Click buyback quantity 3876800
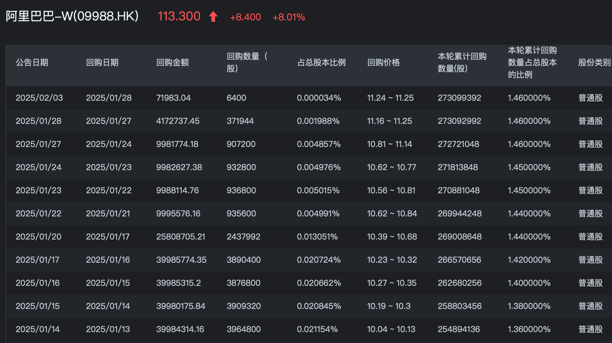The image size is (612, 343). 243,283
